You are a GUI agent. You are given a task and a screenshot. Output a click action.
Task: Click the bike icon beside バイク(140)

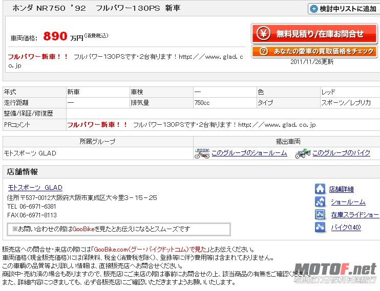pos(320,228)
